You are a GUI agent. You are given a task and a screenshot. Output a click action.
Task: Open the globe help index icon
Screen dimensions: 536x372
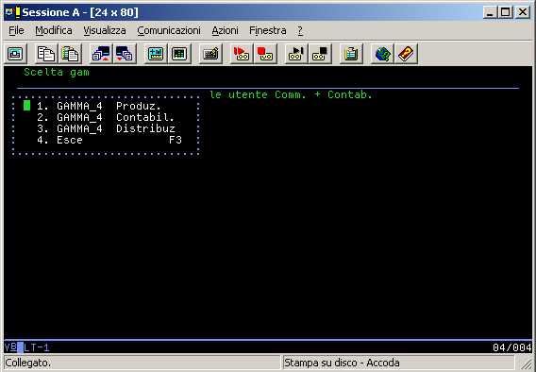(382, 54)
